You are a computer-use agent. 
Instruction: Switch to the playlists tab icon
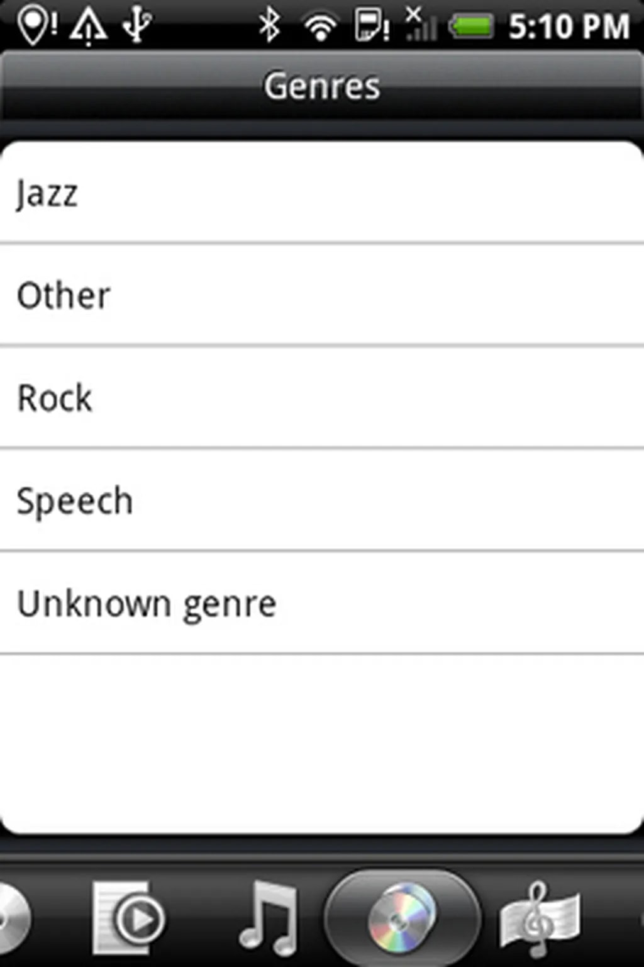pyautogui.click(x=128, y=918)
